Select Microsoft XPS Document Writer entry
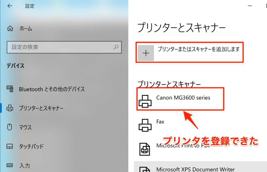The width and height of the screenshot is (267, 172). tap(201, 167)
